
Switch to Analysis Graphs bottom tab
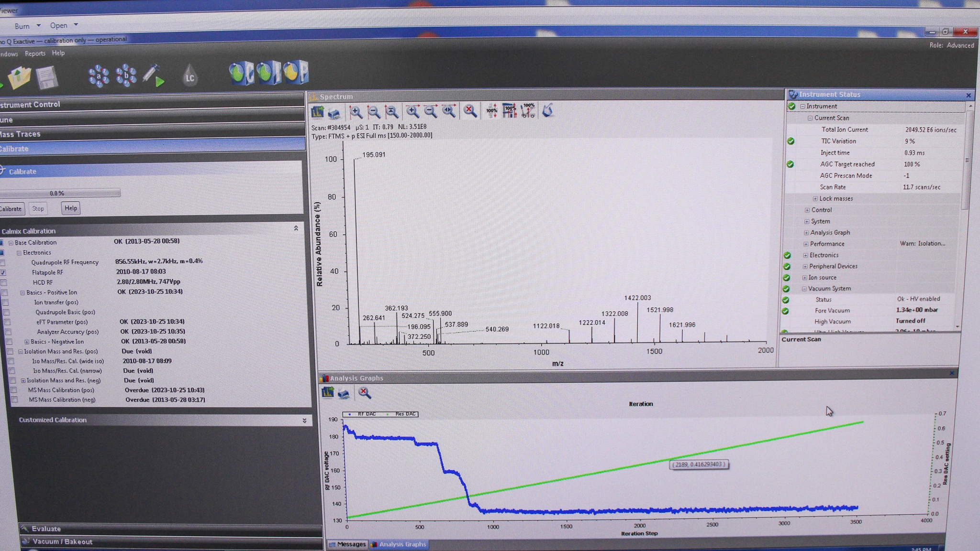(399, 544)
